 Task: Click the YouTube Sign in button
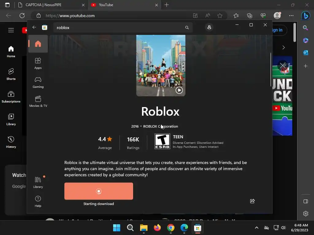pos(280,30)
